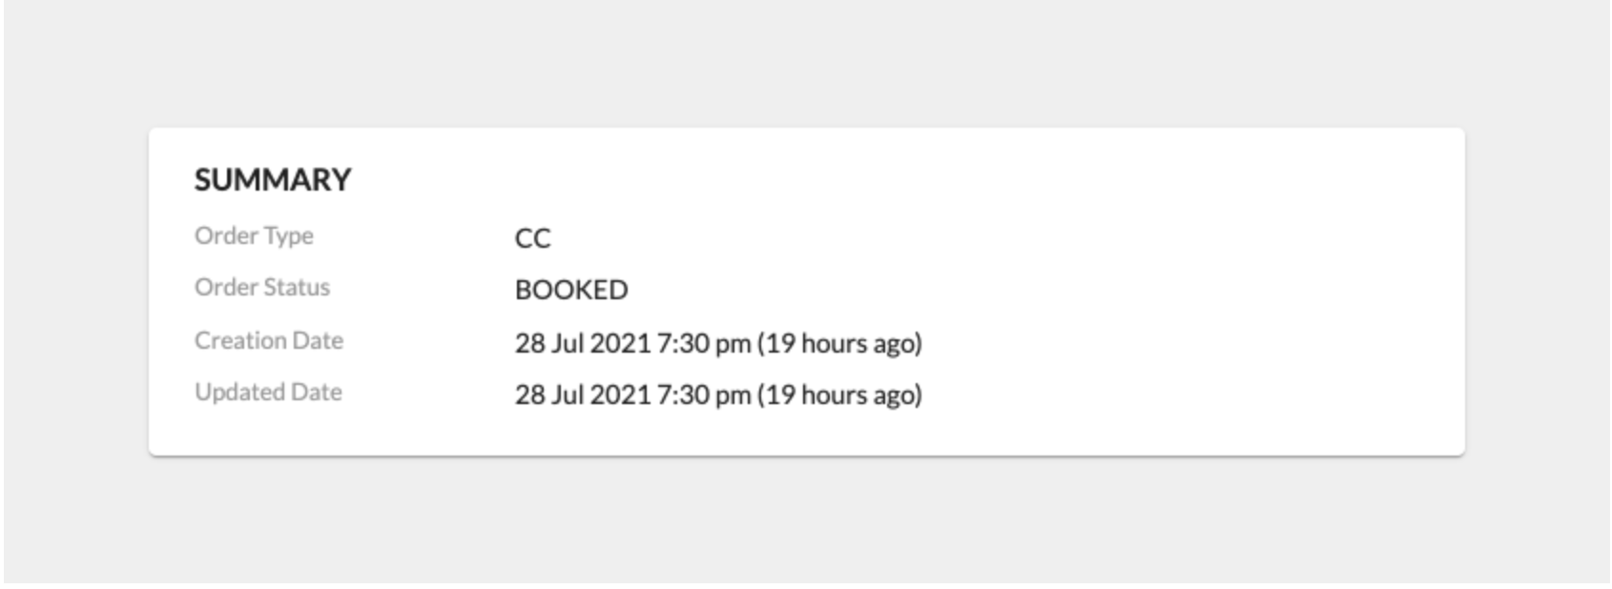Image resolution: width=1612 pixels, height=589 pixels.
Task: Click the Creation Date label
Action: pos(269,340)
